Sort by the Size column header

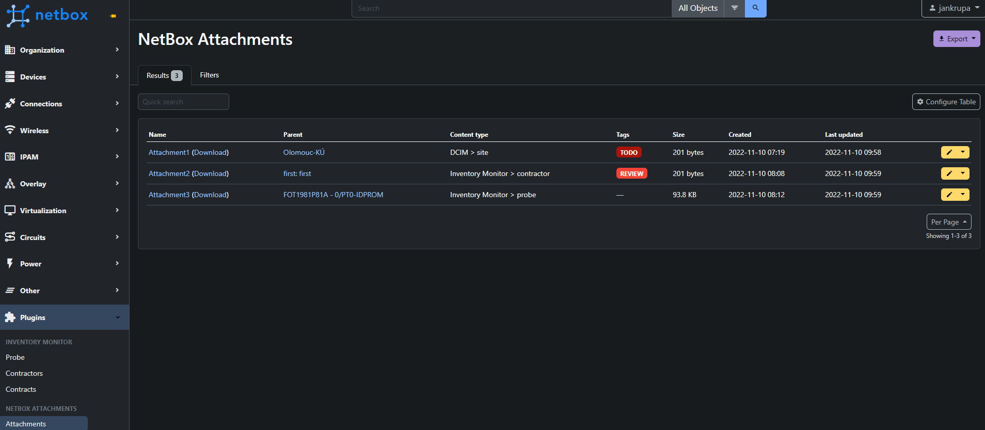tap(678, 135)
